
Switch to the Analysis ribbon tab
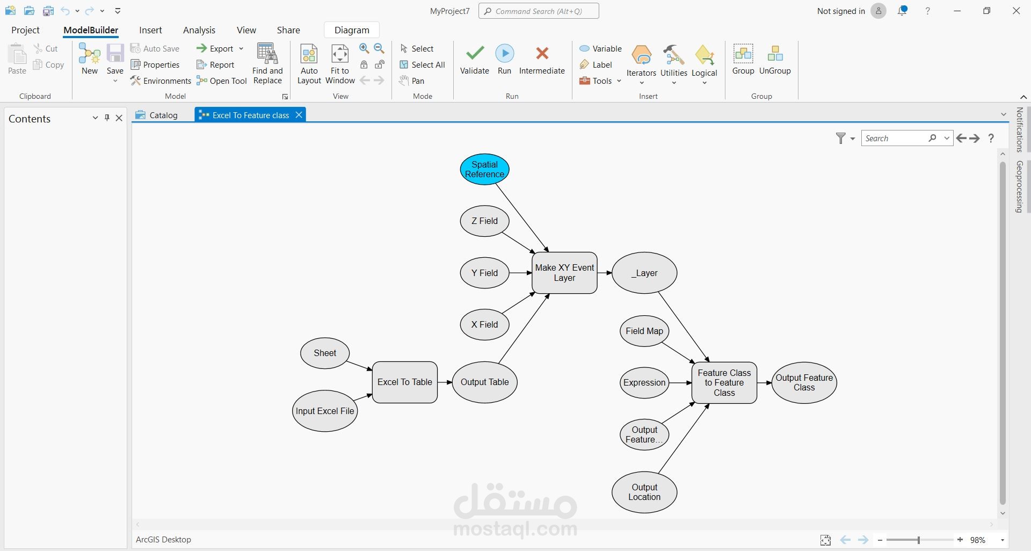[x=199, y=30]
